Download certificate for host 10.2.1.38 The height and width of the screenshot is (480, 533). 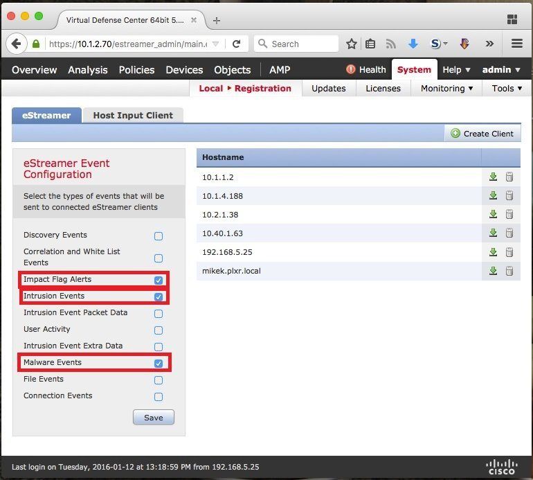coord(493,214)
